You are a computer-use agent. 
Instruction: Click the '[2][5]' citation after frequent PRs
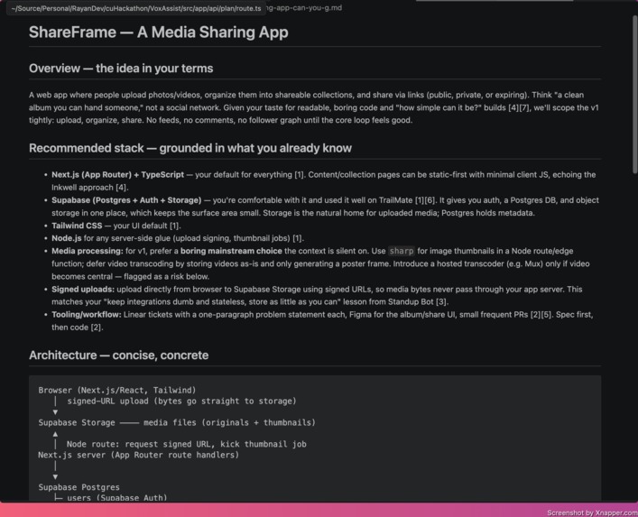pyautogui.click(x=541, y=315)
